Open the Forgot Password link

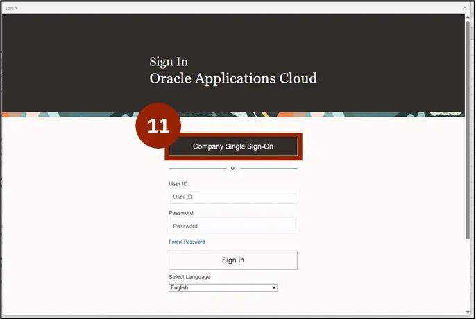187,242
